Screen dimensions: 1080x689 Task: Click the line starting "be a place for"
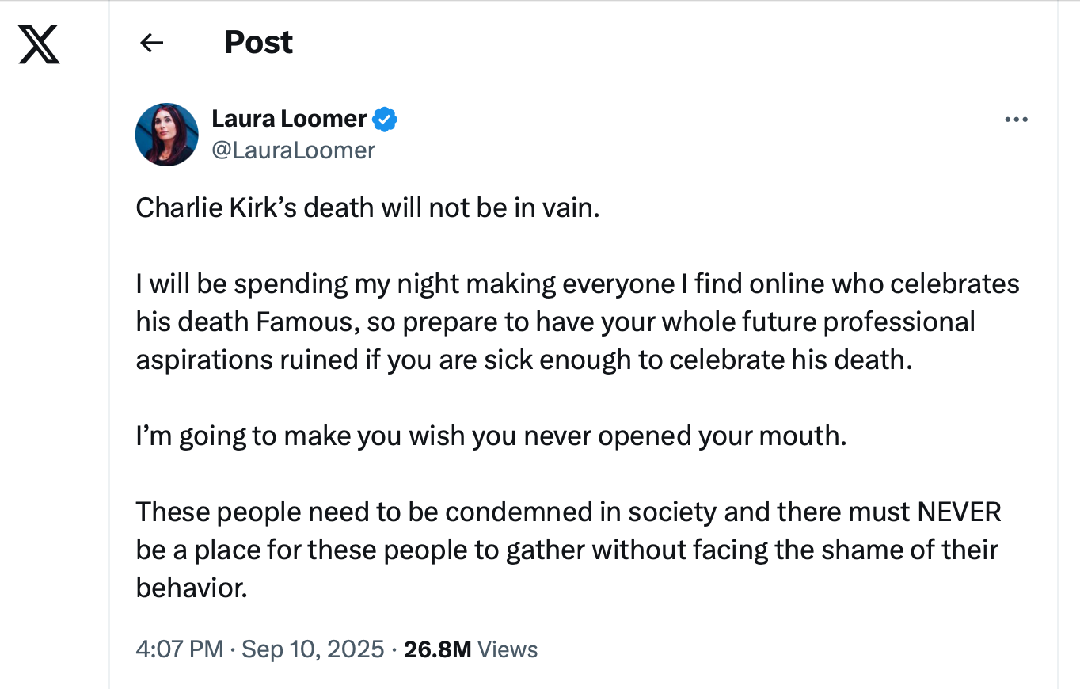(567, 550)
